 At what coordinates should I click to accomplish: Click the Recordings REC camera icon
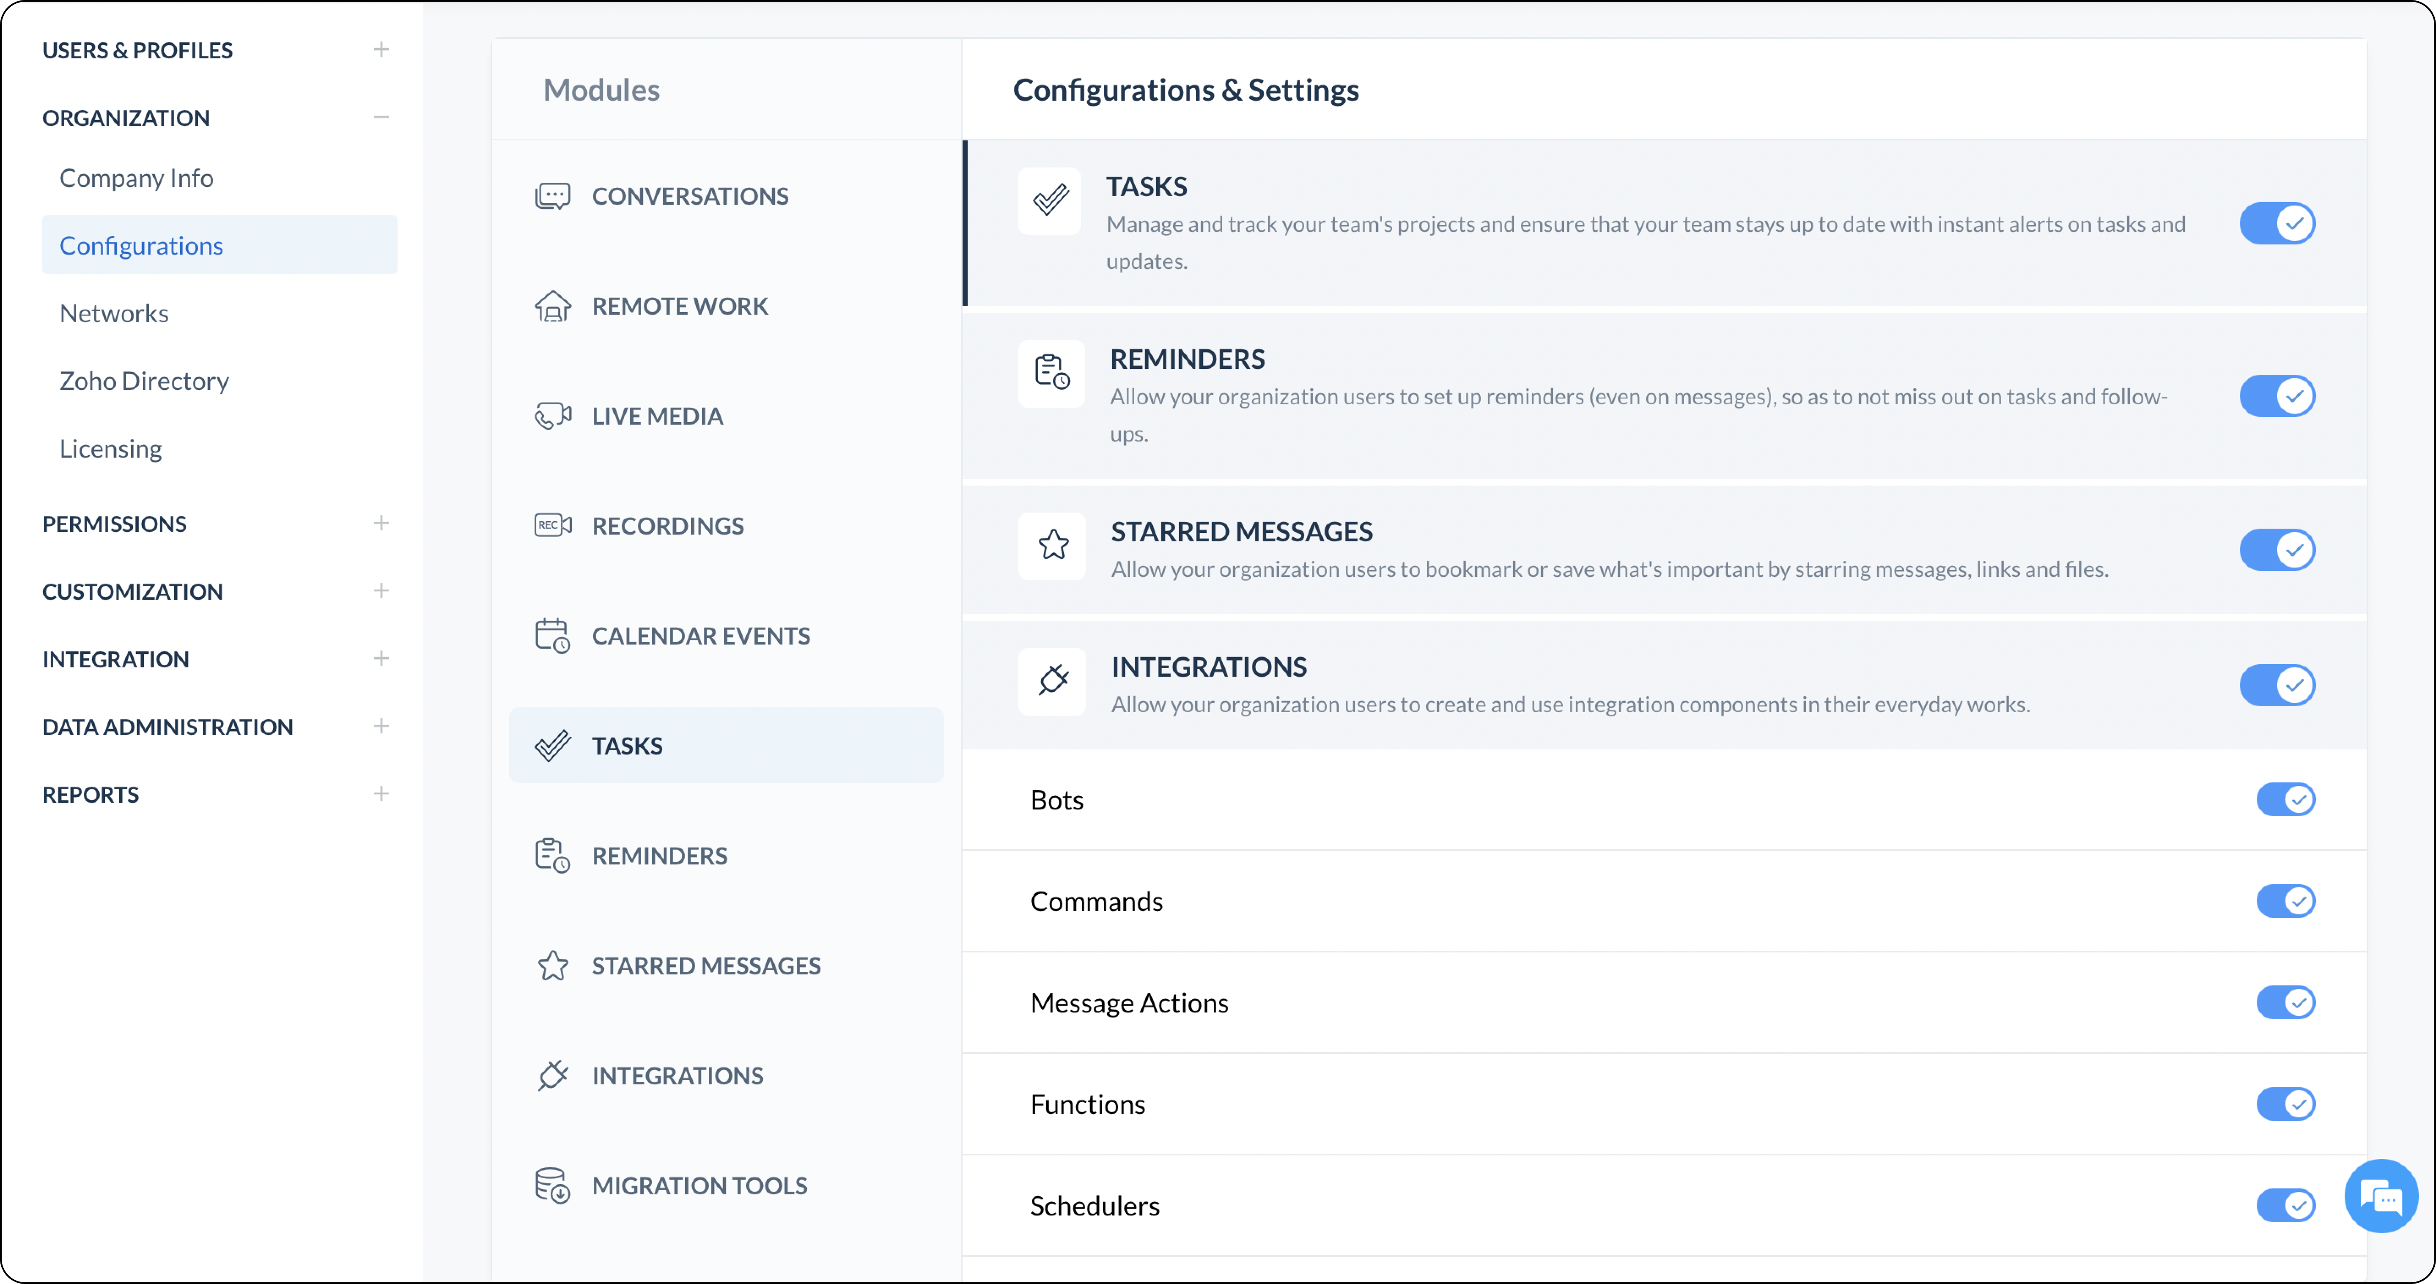coord(552,526)
